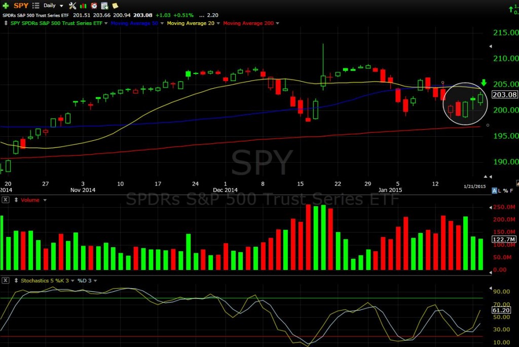The height and width of the screenshot is (347, 519).
Task: Click the +0.51% percent change value
Action: [183, 15]
